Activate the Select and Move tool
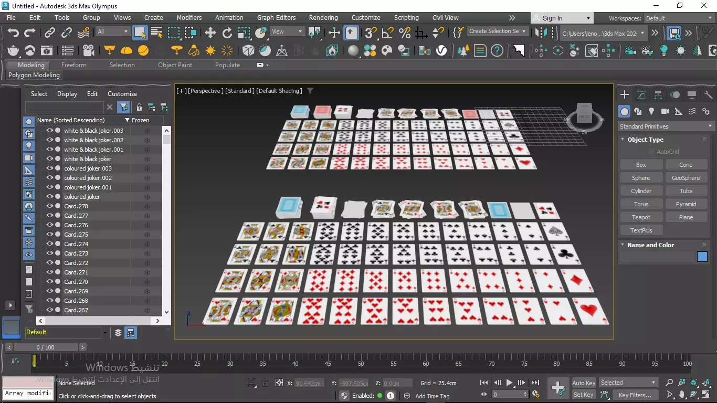The image size is (717, 403). coord(210,33)
